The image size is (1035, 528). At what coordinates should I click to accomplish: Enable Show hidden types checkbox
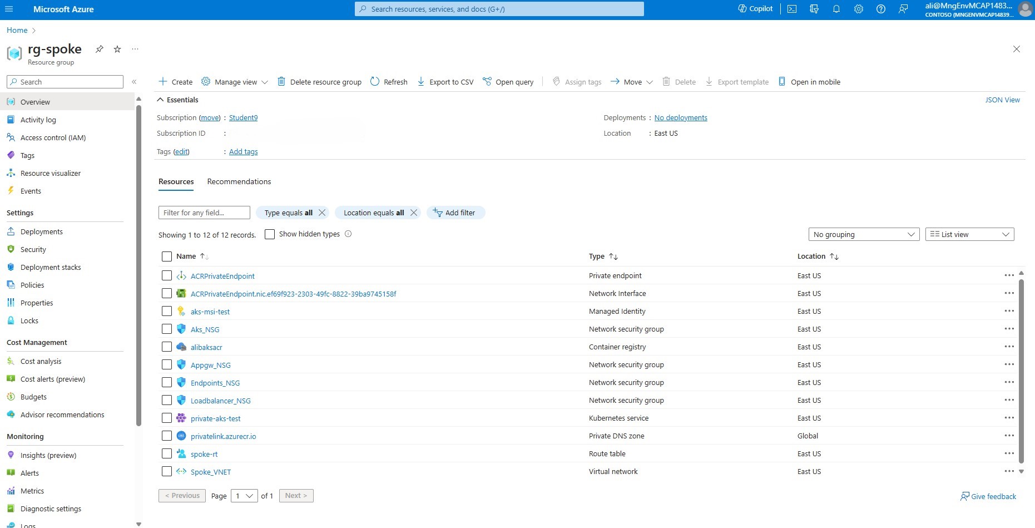[x=270, y=234]
